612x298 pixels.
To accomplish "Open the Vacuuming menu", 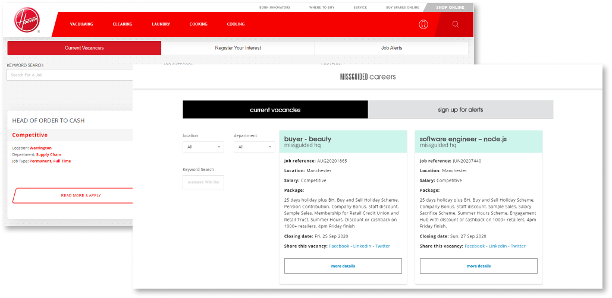I will click(81, 24).
